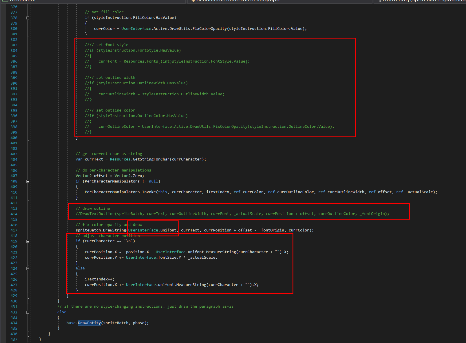Viewport: 466px width, 343px height.
Task: Select the DrawEntity navigation bar entry
Action: [x=420, y=1]
